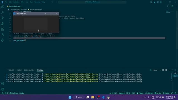Image resolution: width=178 pixels, height=100 pixels.
Task: Click CustomTkinter-Youtube breadcrumb
Action: click(x=18, y=9)
